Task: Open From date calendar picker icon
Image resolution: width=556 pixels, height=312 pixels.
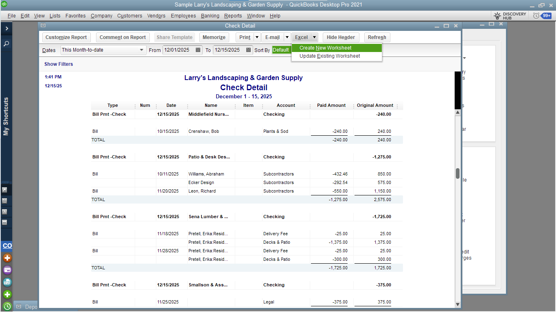Action: pos(198,50)
